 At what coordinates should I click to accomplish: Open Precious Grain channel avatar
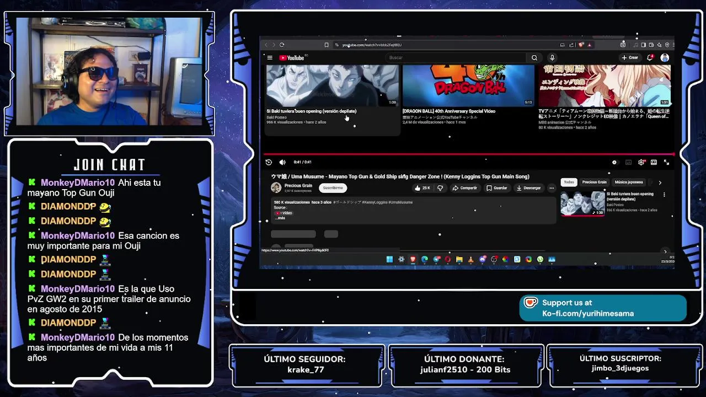tap(276, 188)
